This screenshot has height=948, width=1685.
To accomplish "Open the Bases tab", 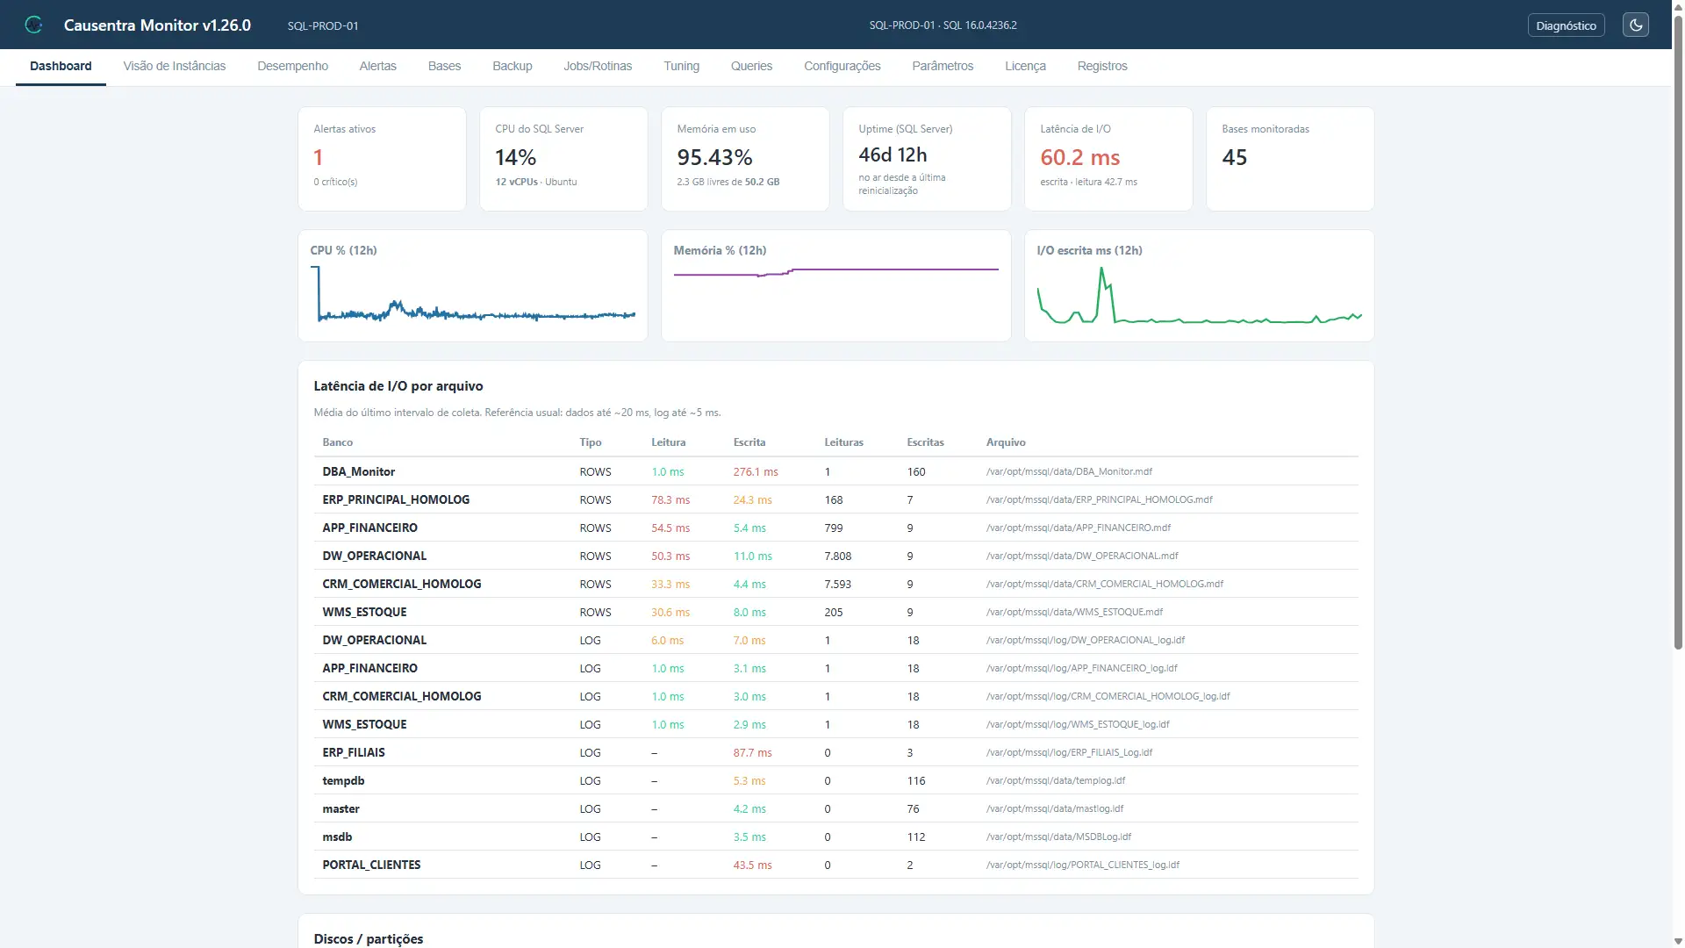I will [x=444, y=66].
